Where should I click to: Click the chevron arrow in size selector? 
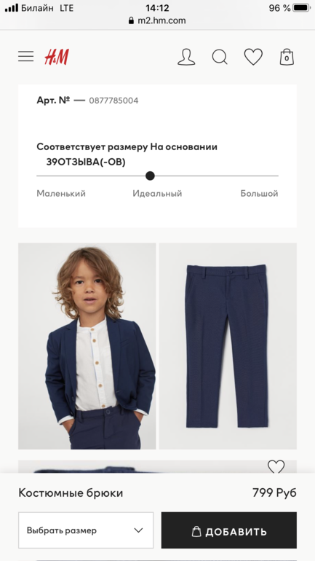tap(138, 530)
